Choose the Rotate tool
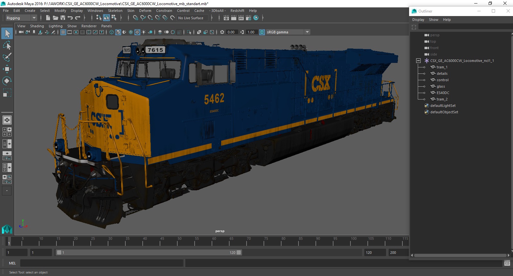 (x=7, y=81)
